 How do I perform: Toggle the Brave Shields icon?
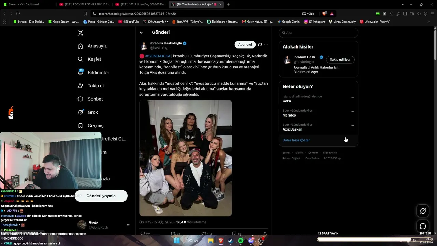point(324,14)
